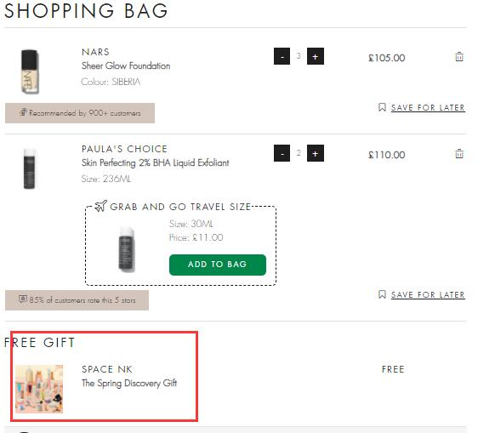The image size is (478, 433).
Task: Decrease NARS foundation quantity with minus button
Action: 282,56
